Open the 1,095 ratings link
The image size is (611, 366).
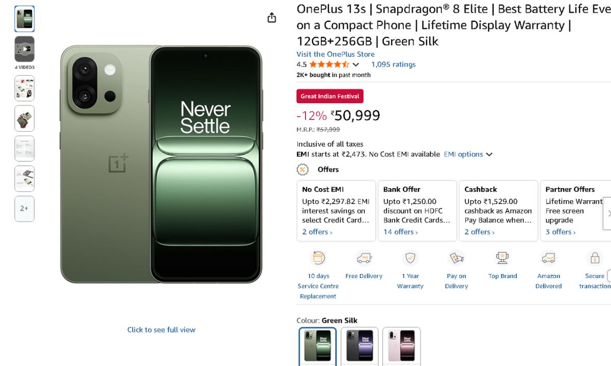[x=393, y=64]
